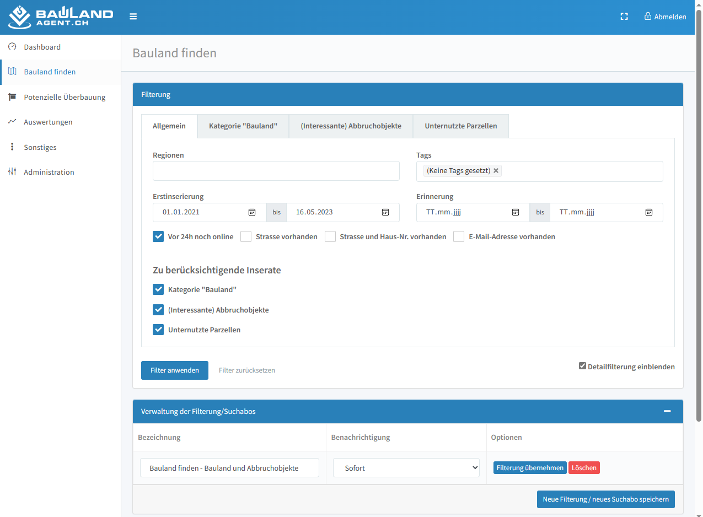The height and width of the screenshot is (517, 703).
Task: Toggle fullscreen mode icon in header
Action: (624, 17)
